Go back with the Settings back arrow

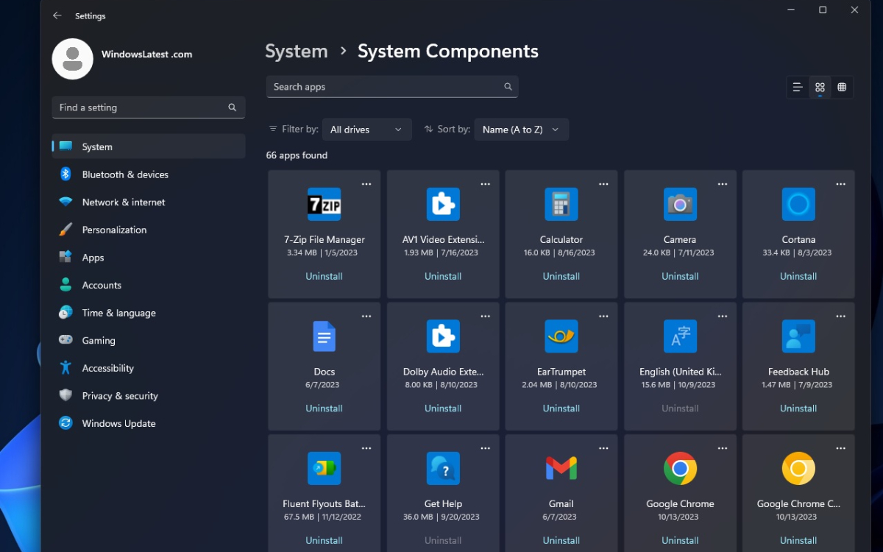(x=57, y=15)
